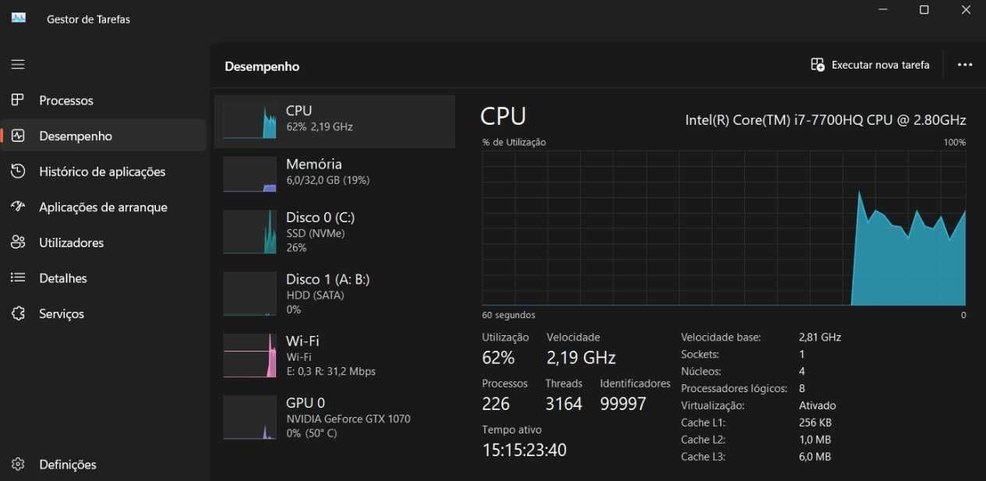Click the memory usage text 6,0/32,0 GB (19%)
The image size is (986, 481).
328,180
